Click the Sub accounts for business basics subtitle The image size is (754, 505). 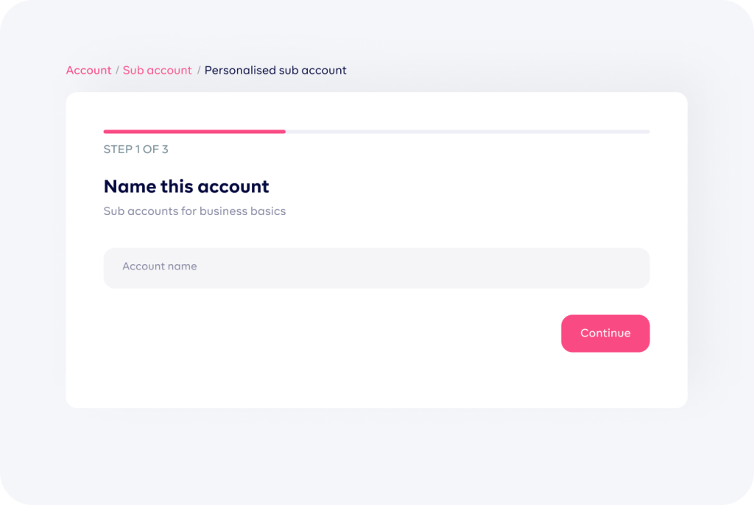pyautogui.click(x=194, y=211)
